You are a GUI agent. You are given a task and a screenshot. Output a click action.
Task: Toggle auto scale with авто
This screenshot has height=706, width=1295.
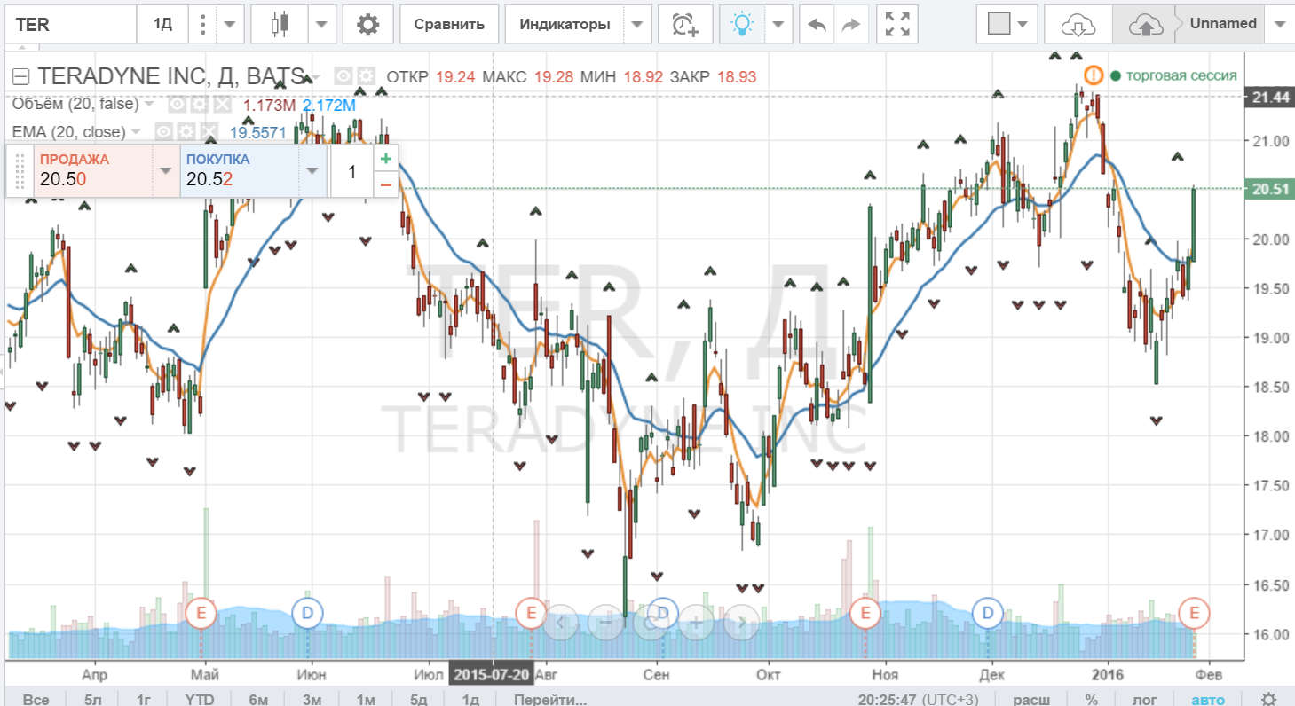coord(1208,699)
